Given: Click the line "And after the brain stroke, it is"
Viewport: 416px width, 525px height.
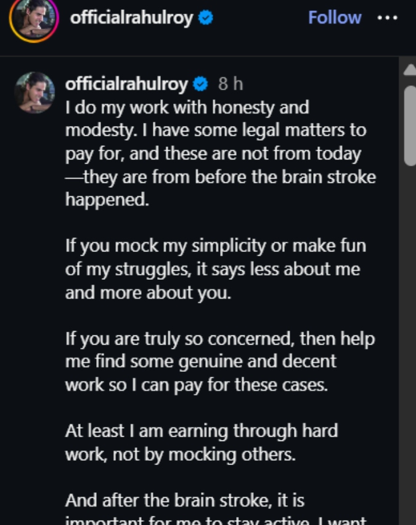Looking at the screenshot, I should (184, 499).
